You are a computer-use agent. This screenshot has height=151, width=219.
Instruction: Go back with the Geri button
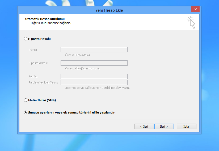(x=144, y=127)
